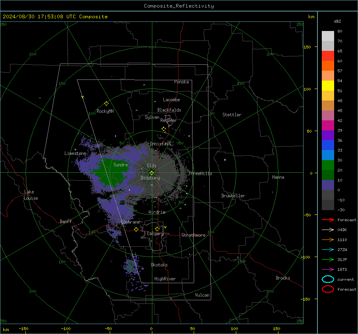Click the yellow diamond marker above Calgary
Screen dimensions: 358x334
157,229
